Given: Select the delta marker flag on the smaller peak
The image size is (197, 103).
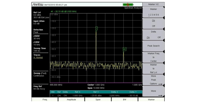Looking at the screenshot, I should point(124,49).
